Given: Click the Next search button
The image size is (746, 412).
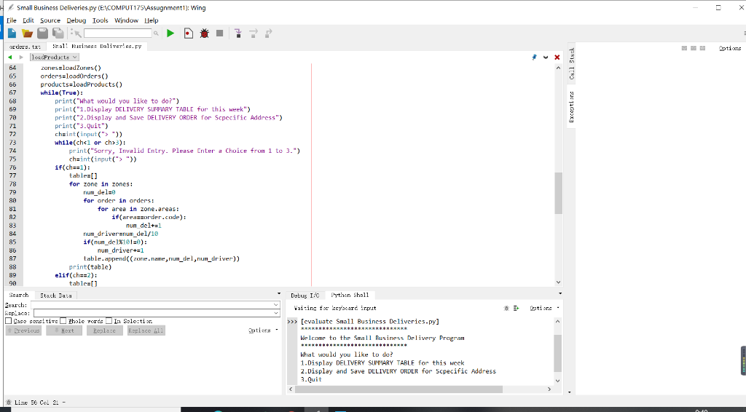Looking at the screenshot, I should pos(64,330).
